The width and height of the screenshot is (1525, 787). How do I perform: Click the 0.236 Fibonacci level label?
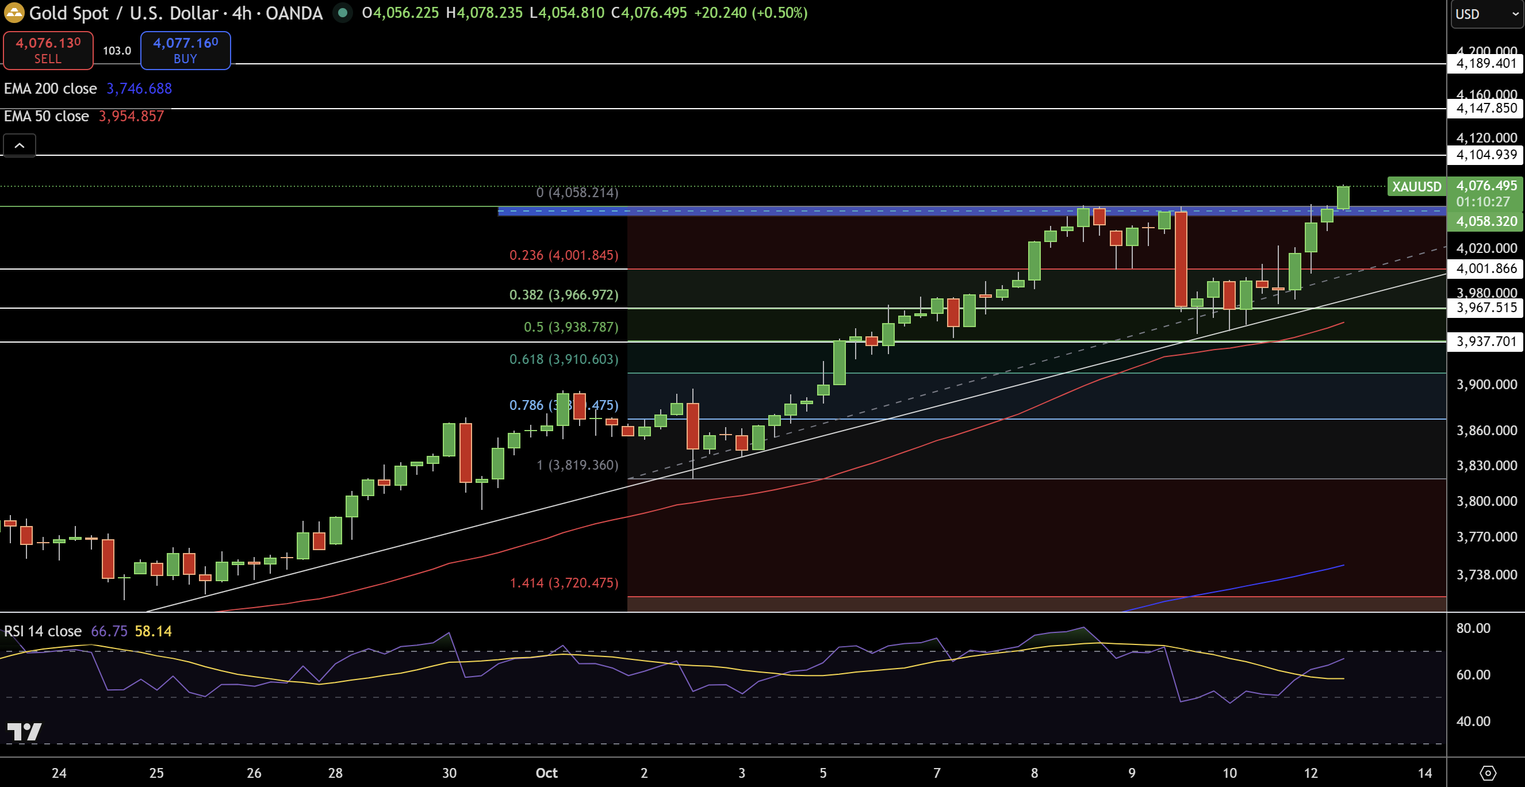[x=563, y=255]
